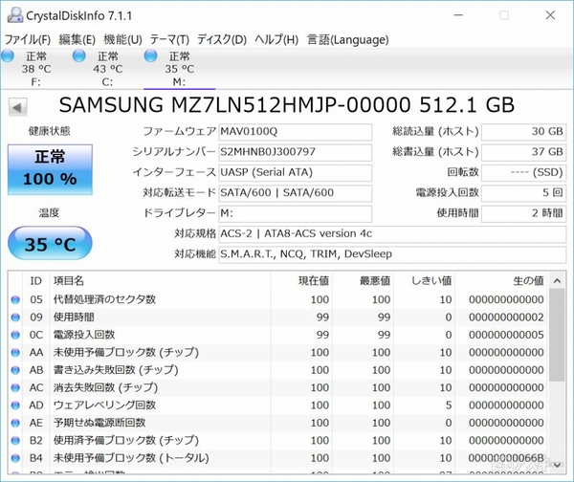The height and width of the screenshot is (482, 574).
Task: Click the scroll up arrow of SMART list
Action: pos(557,281)
